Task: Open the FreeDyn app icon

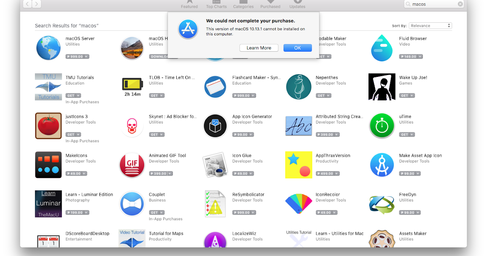Action: point(381,204)
